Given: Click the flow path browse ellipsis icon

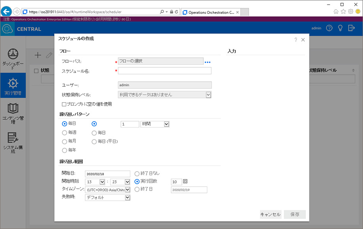Looking at the screenshot, I should click(x=208, y=62).
